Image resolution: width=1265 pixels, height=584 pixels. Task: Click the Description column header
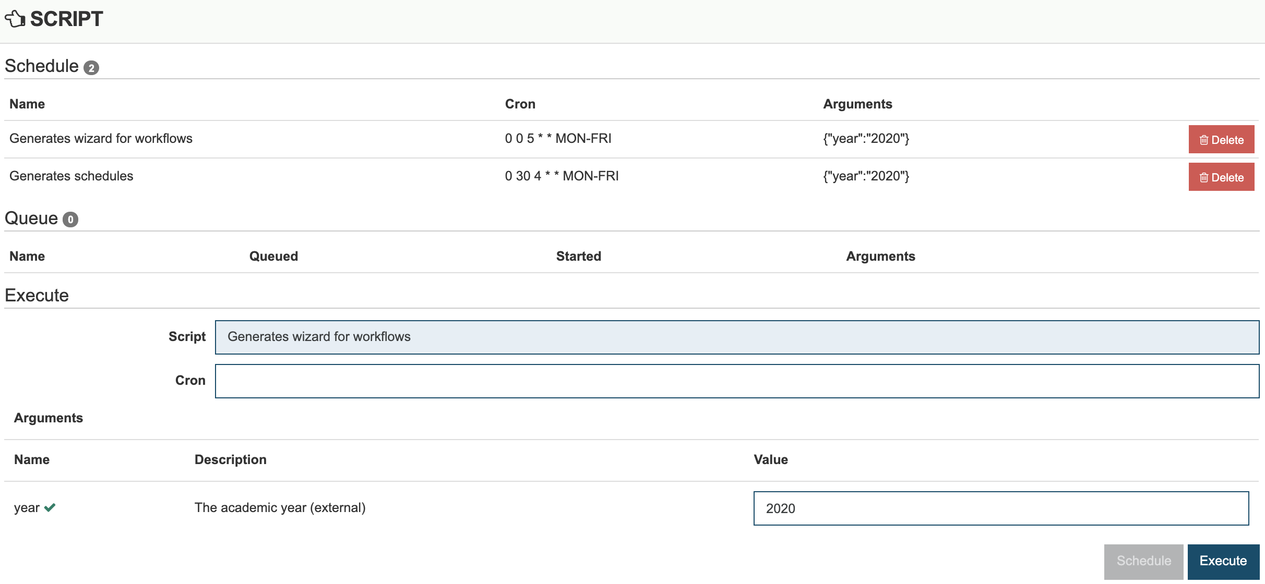pos(230,459)
